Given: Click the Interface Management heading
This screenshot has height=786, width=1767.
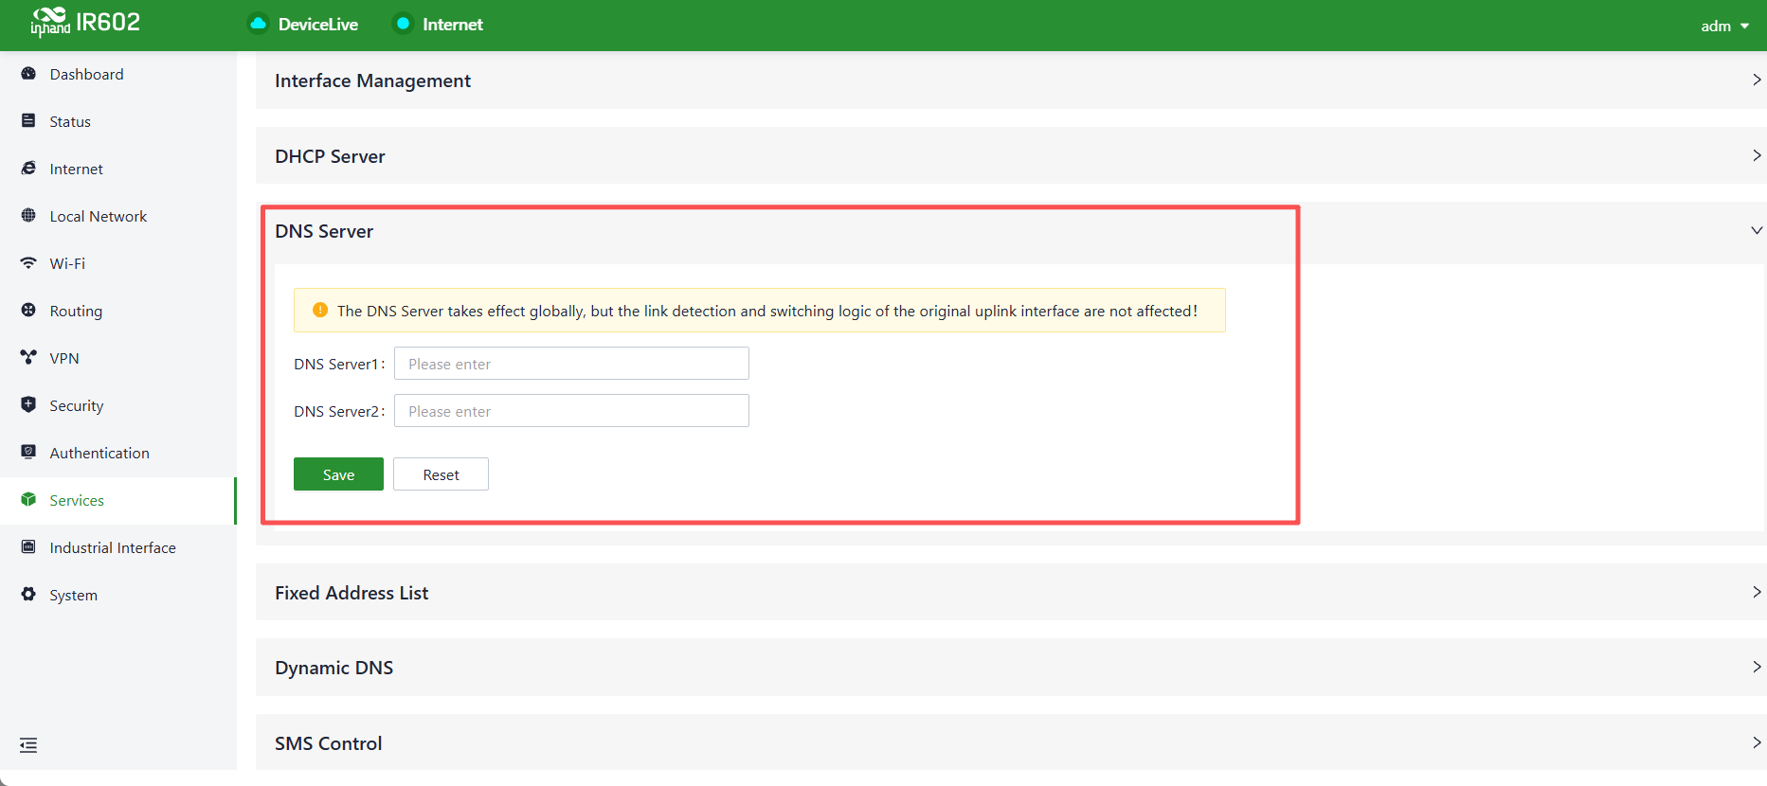Looking at the screenshot, I should click(x=372, y=80).
